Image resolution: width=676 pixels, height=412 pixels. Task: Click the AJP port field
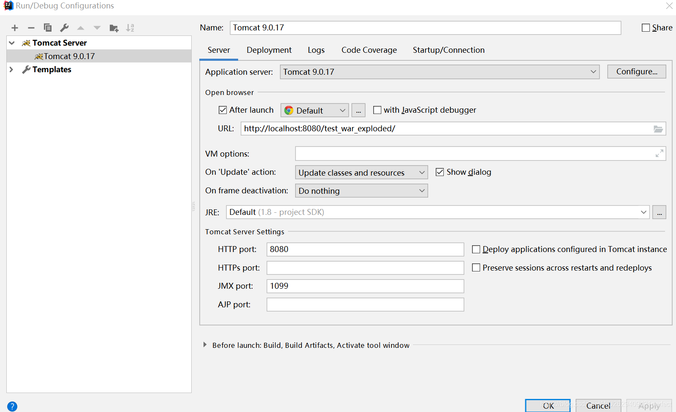[365, 304]
